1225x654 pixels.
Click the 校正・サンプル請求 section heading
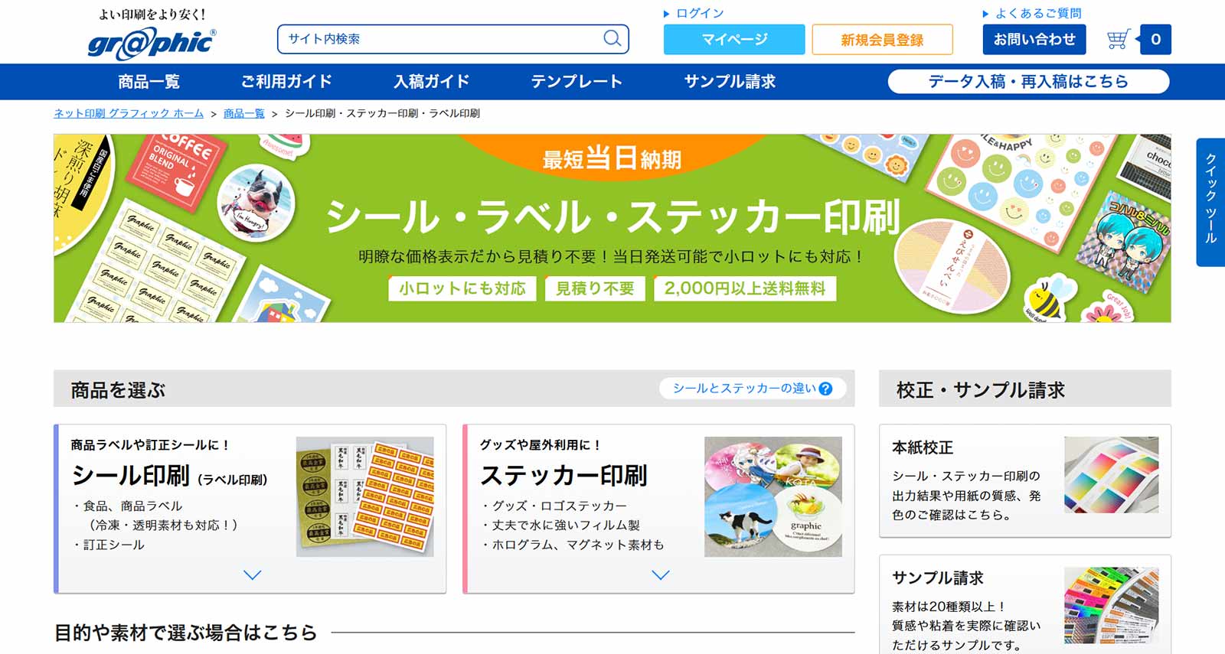[981, 390]
